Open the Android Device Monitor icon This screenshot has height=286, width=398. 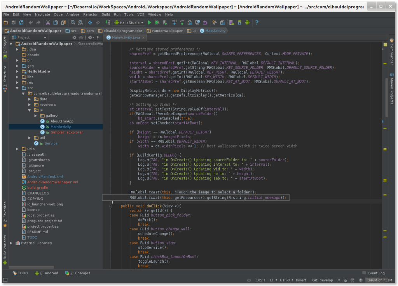click(x=247, y=23)
